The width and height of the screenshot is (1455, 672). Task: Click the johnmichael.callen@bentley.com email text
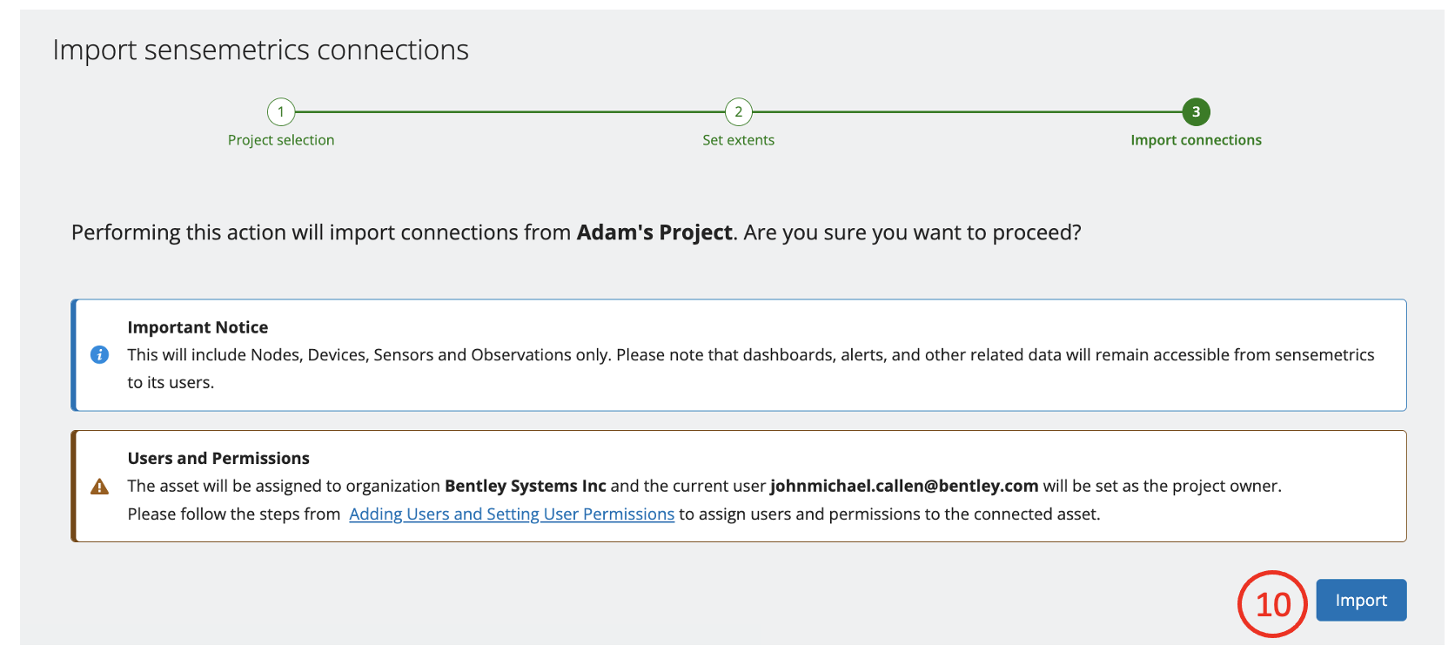pyautogui.click(x=904, y=486)
